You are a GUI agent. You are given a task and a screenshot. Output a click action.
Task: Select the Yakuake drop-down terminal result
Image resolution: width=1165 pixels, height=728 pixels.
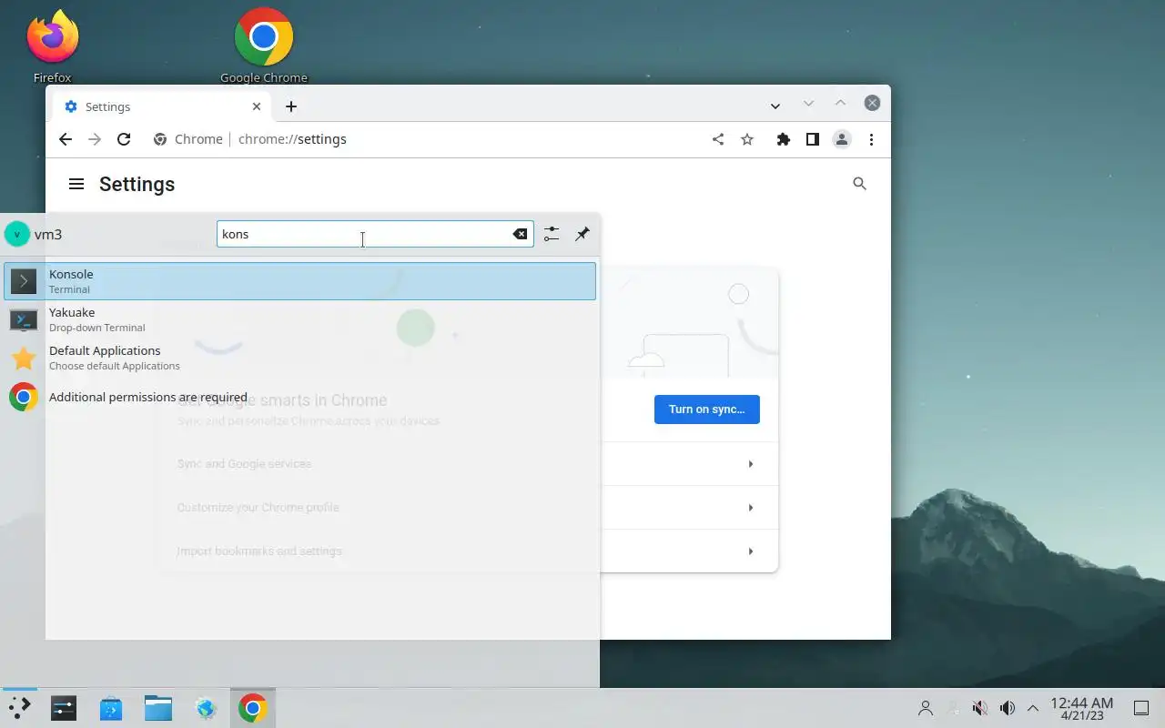(x=299, y=319)
